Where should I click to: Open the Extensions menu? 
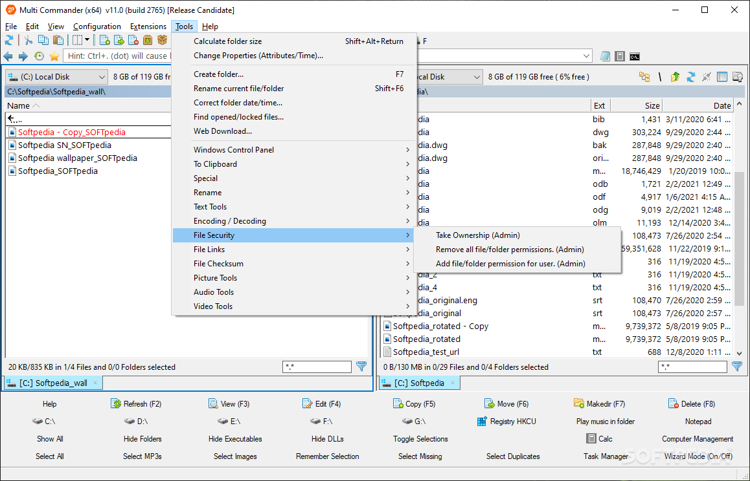click(148, 27)
